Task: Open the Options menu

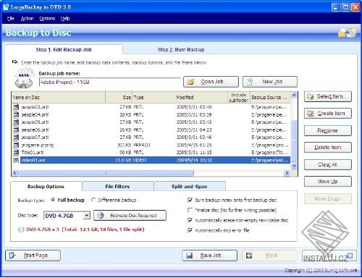Action: point(47,18)
